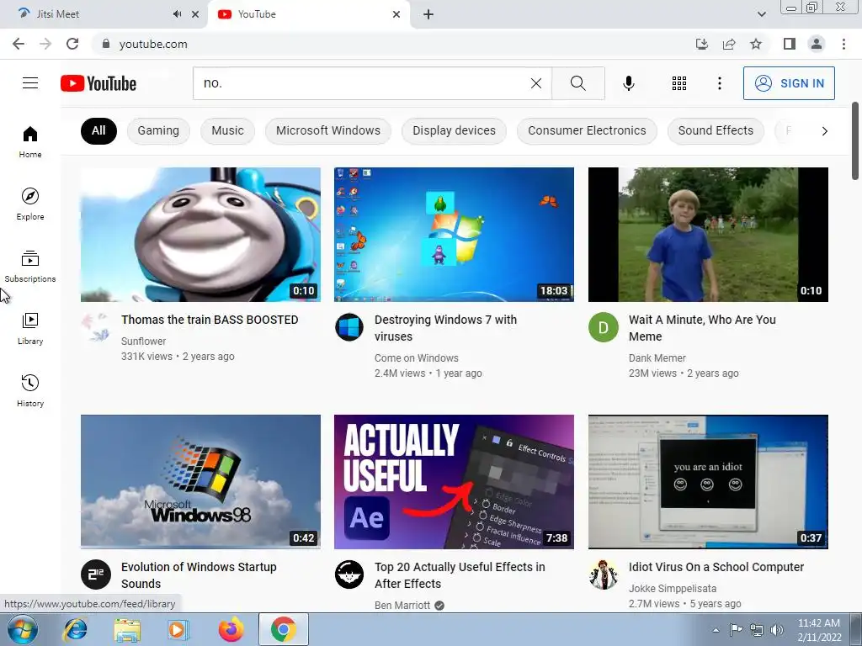Viewport: 862px width, 646px height.
Task: Mute the Jitsi Meet tab audio icon
Action: [177, 14]
